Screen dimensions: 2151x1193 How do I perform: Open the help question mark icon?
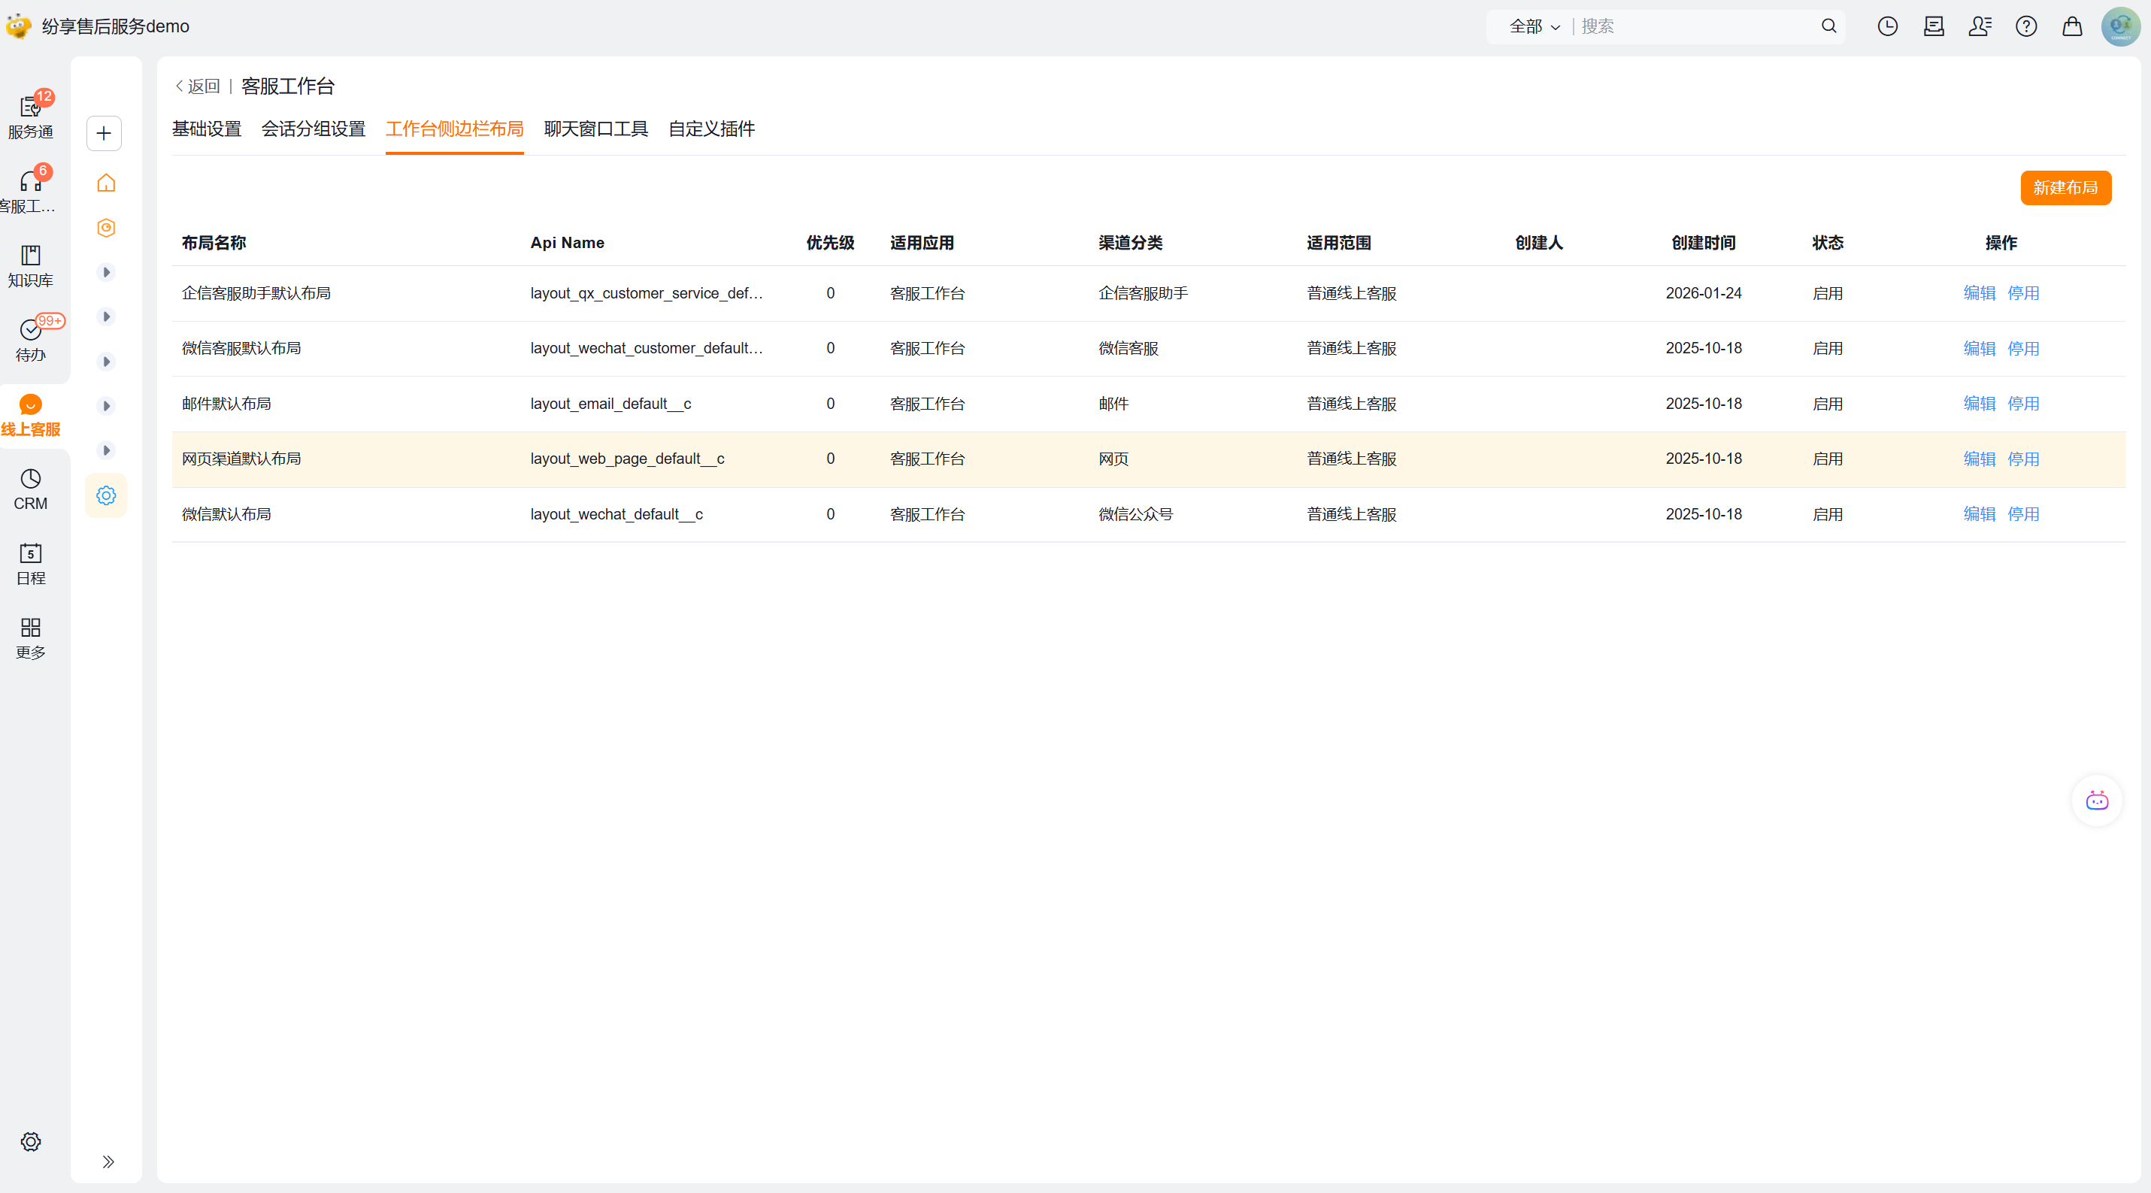pyautogui.click(x=2025, y=27)
